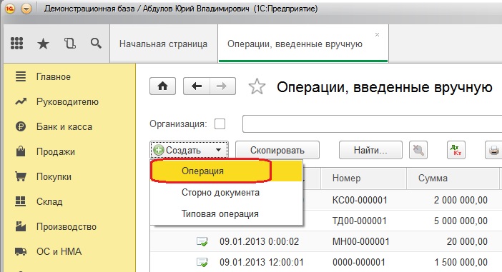Open Favorites star in top toolbar
Screen dimensions: 502x272
click(x=43, y=44)
